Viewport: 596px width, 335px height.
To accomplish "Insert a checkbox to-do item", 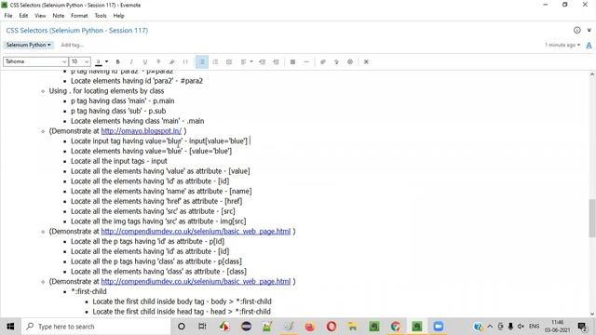I will 229,61.
